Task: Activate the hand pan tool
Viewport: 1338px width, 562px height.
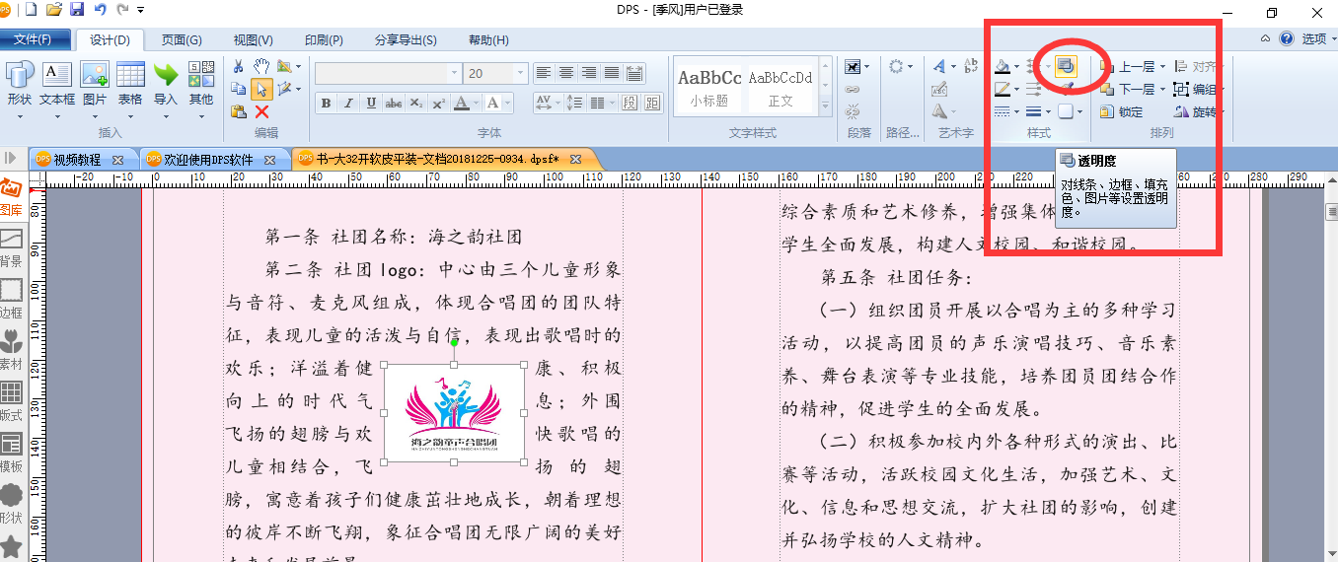Action: (x=261, y=66)
